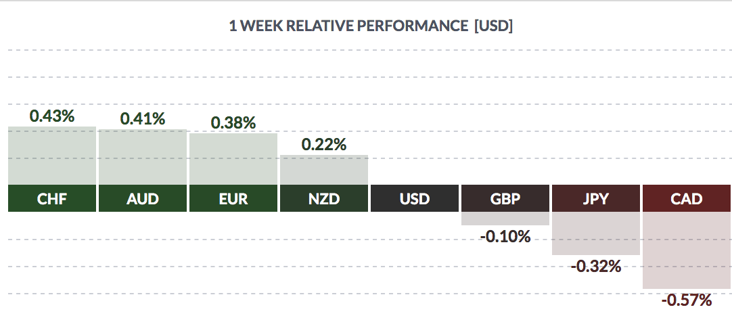Click the 0.43% value above CHF

coord(52,116)
